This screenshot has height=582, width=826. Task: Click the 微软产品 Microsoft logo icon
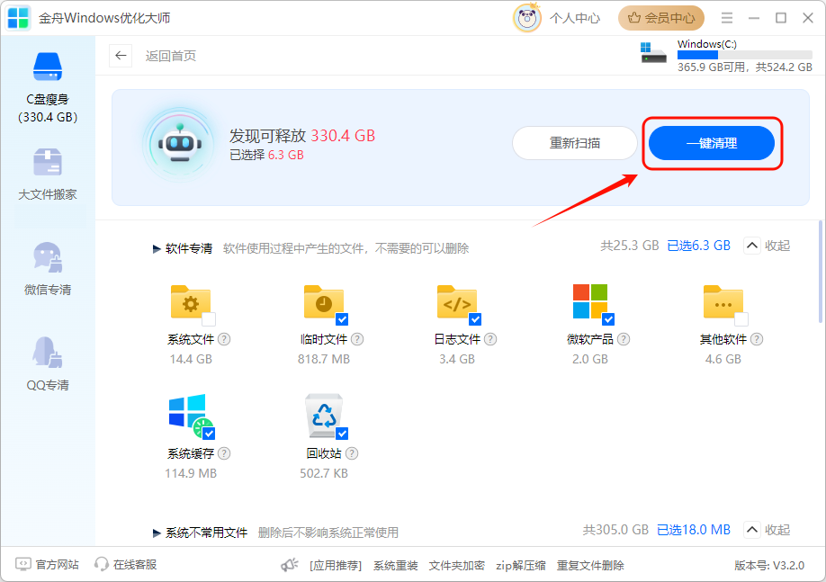click(x=590, y=301)
